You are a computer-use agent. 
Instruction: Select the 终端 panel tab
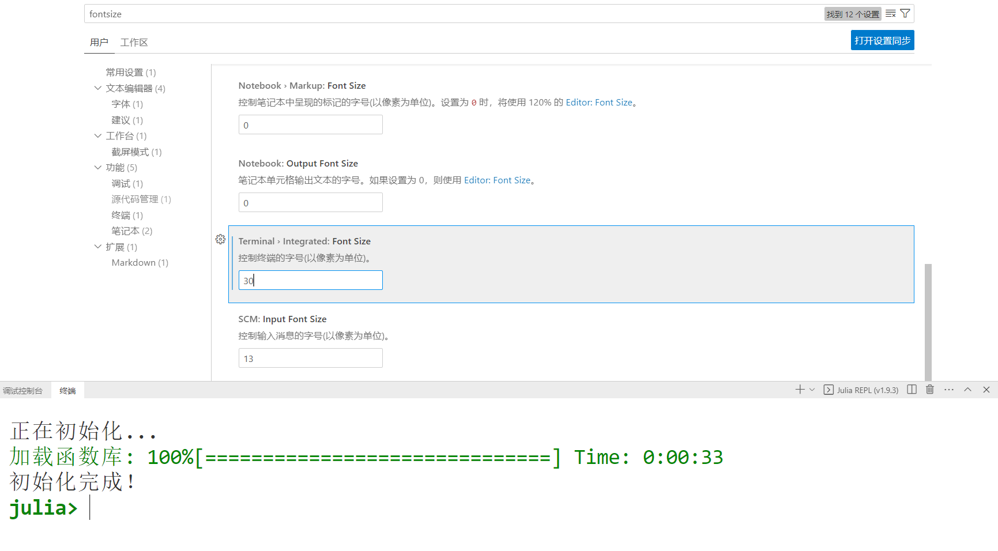tap(67, 391)
